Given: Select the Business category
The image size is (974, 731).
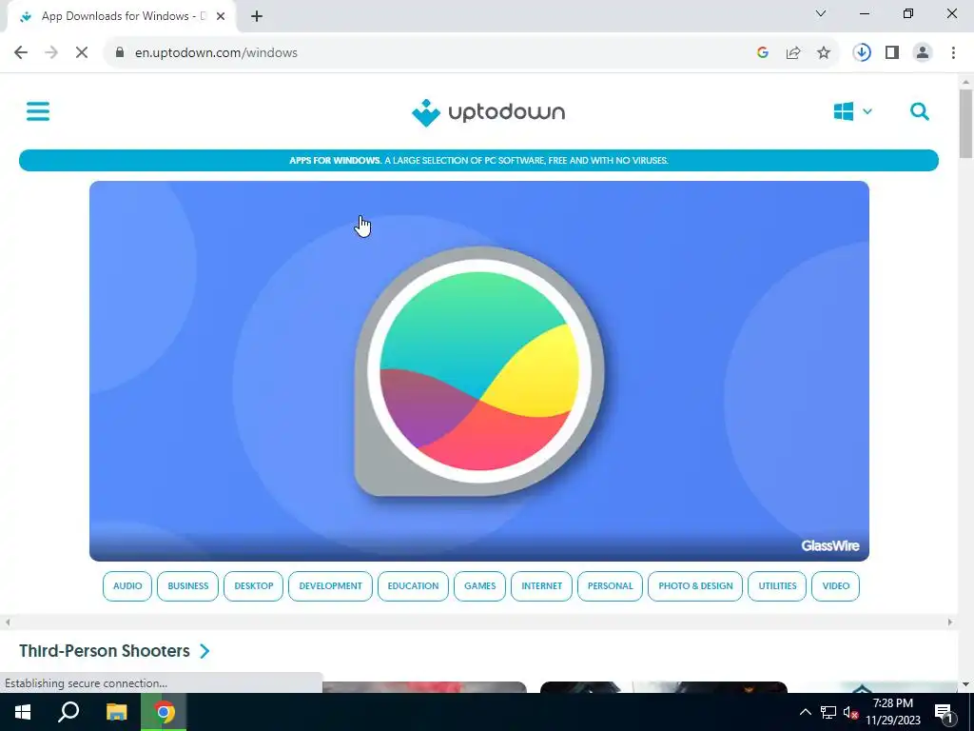Looking at the screenshot, I should (187, 586).
